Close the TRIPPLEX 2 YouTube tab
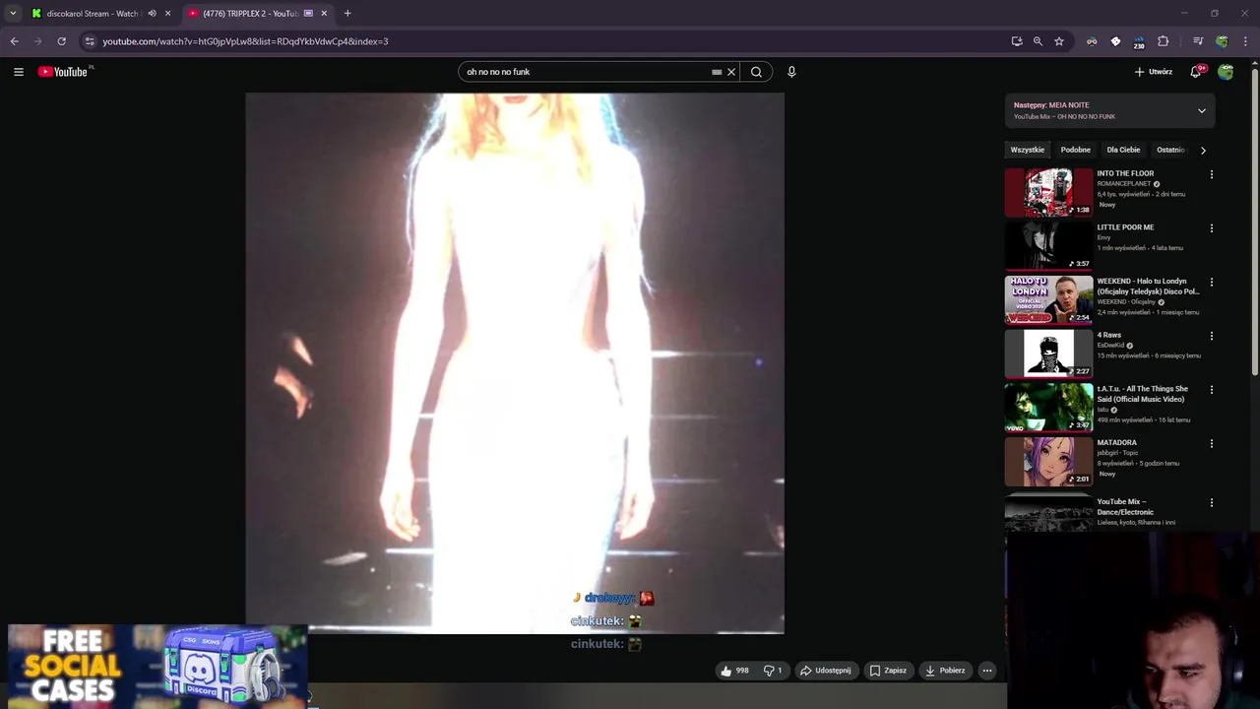1260x709 pixels. (324, 14)
